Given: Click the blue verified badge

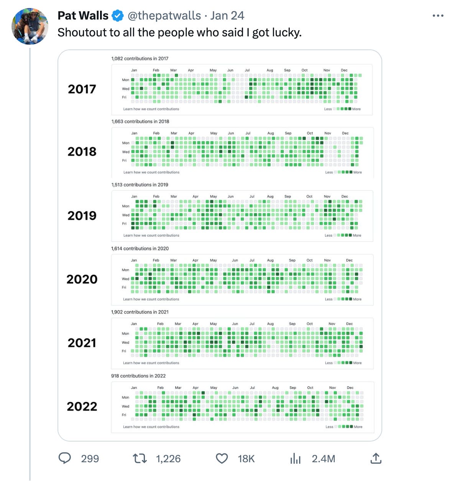Looking at the screenshot, I should click(x=118, y=16).
